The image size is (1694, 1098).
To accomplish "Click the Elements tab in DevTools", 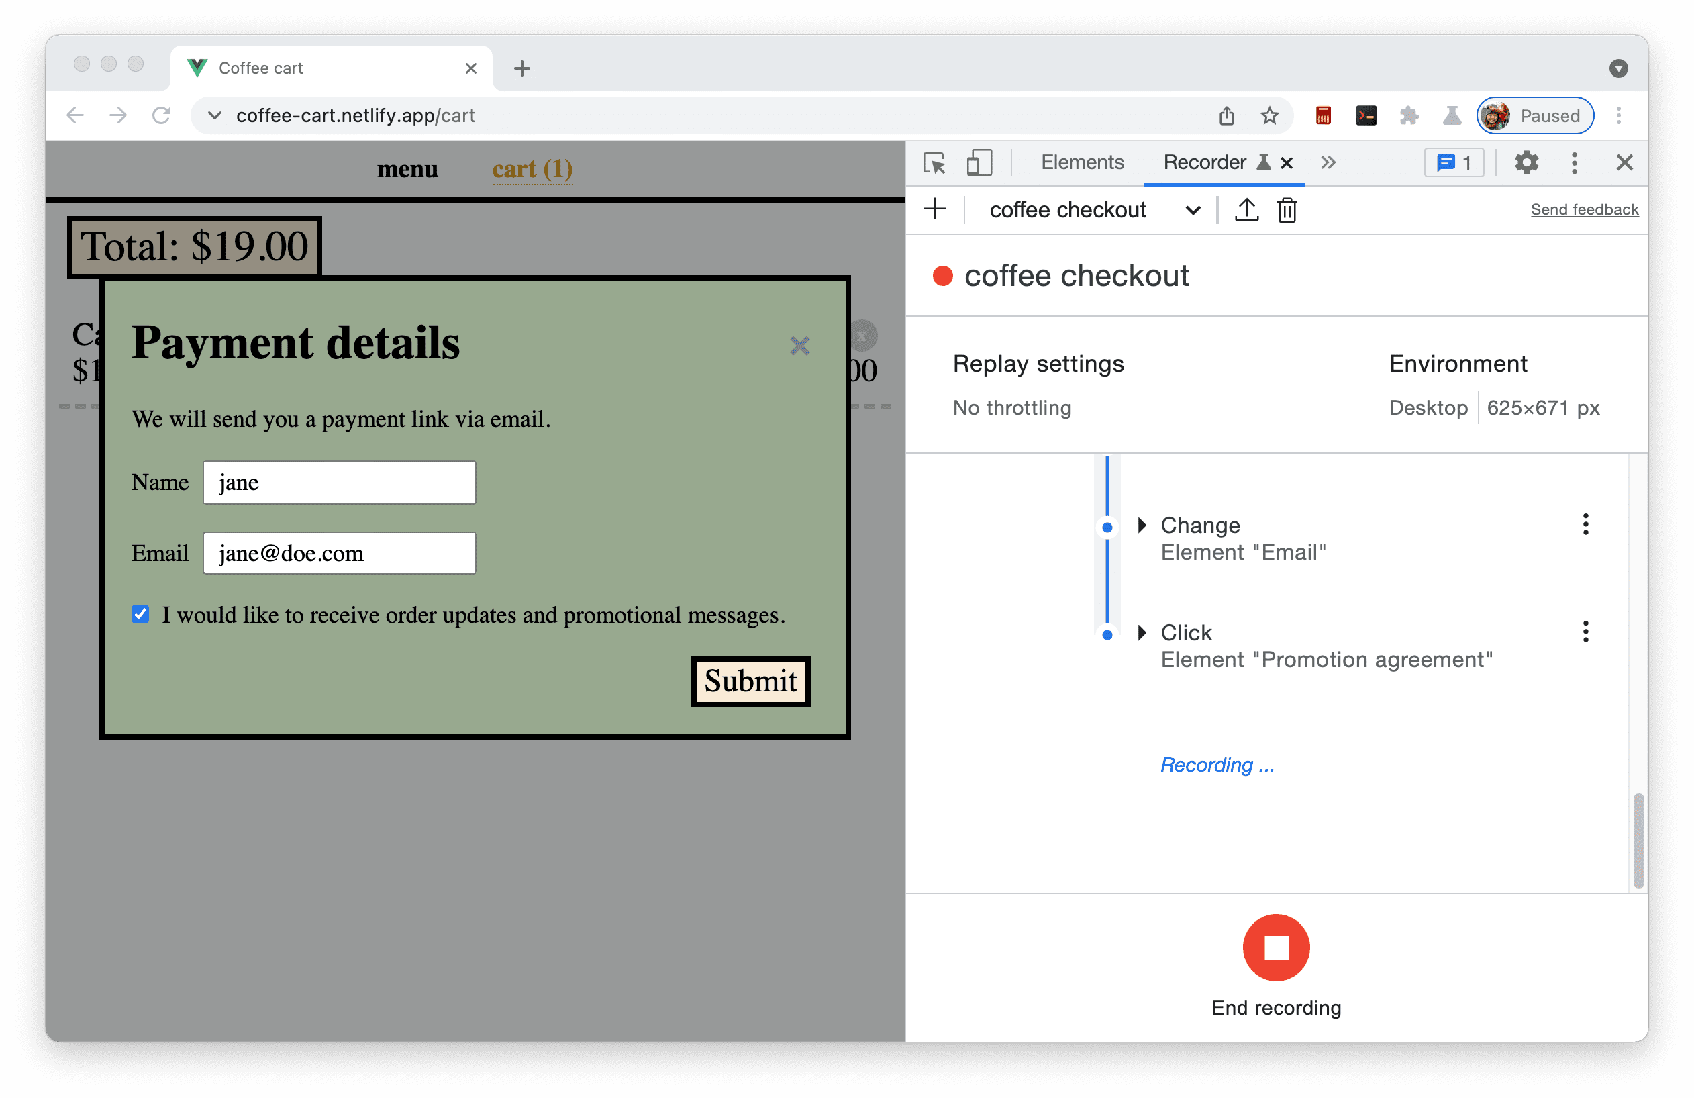I will (1081, 162).
